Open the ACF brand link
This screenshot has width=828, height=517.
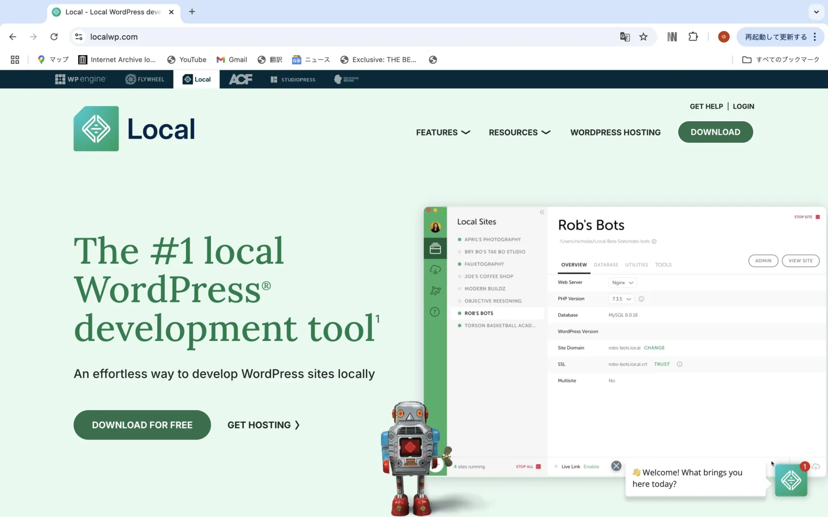241,79
